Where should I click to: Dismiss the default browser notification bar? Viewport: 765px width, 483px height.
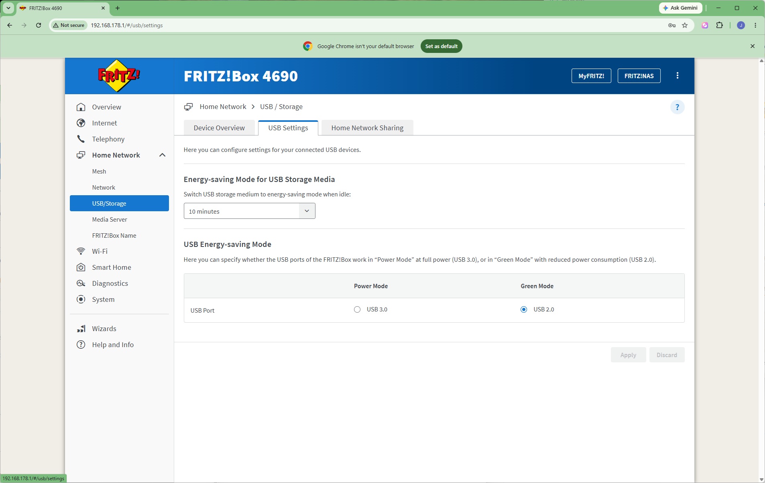[753, 46]
